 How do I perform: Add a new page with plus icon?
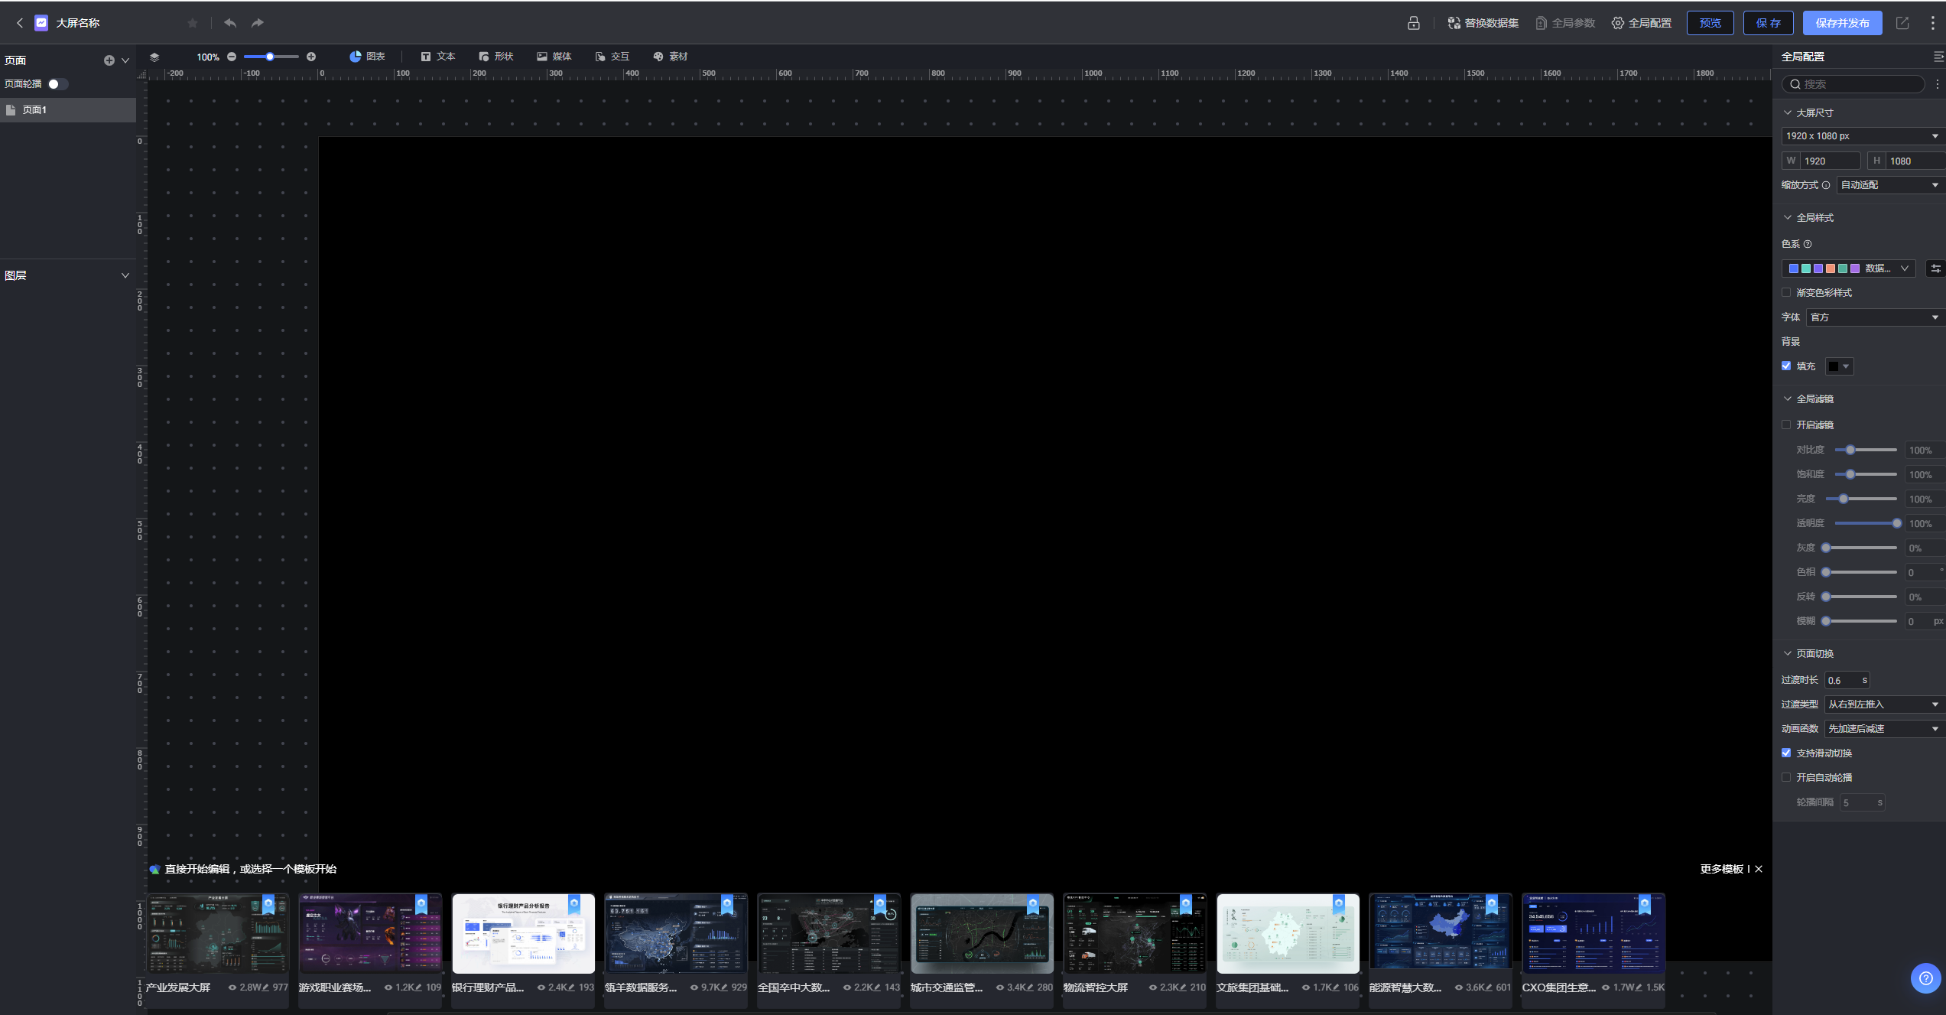109,60
